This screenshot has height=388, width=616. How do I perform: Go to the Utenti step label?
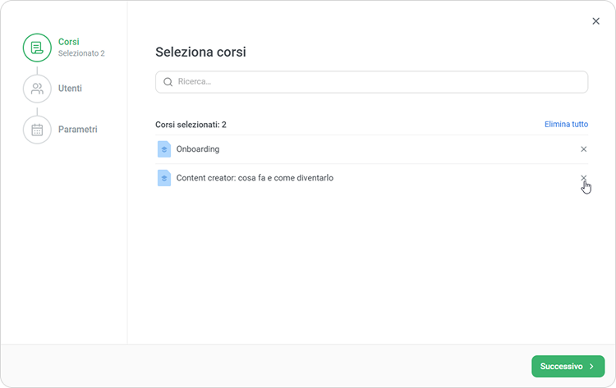click(70, 89)
